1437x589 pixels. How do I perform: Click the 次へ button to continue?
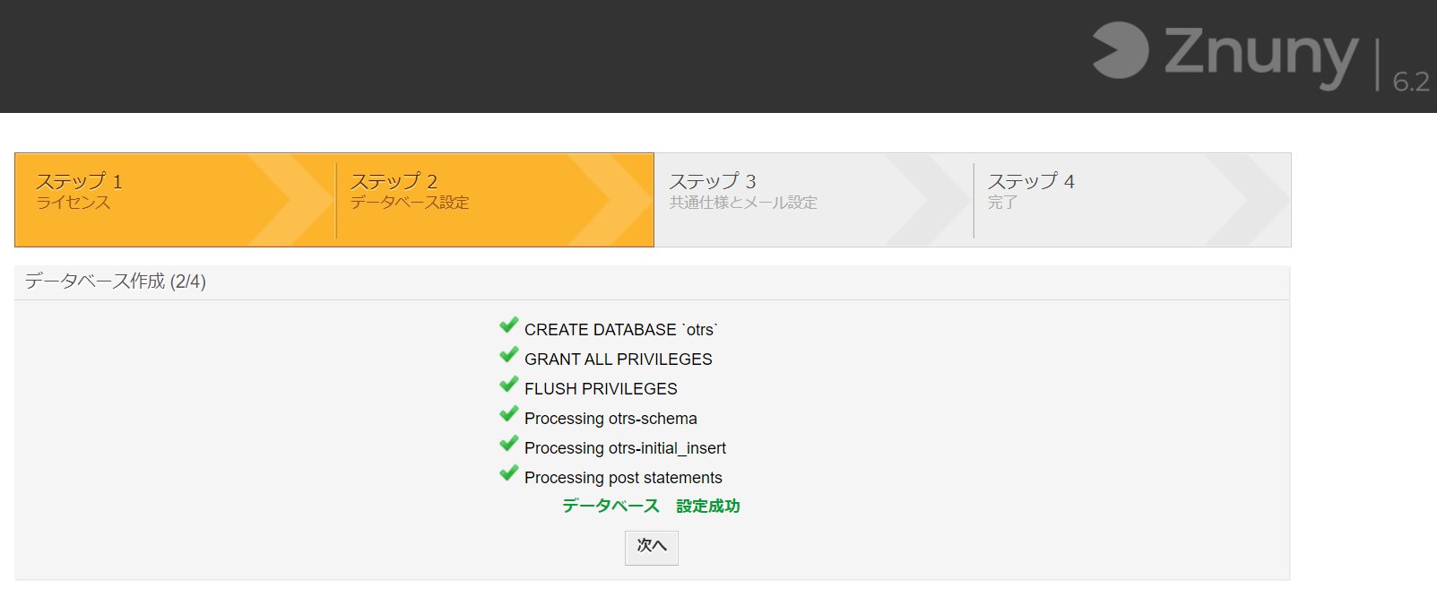pyautogui.click(x=652, y=548)
